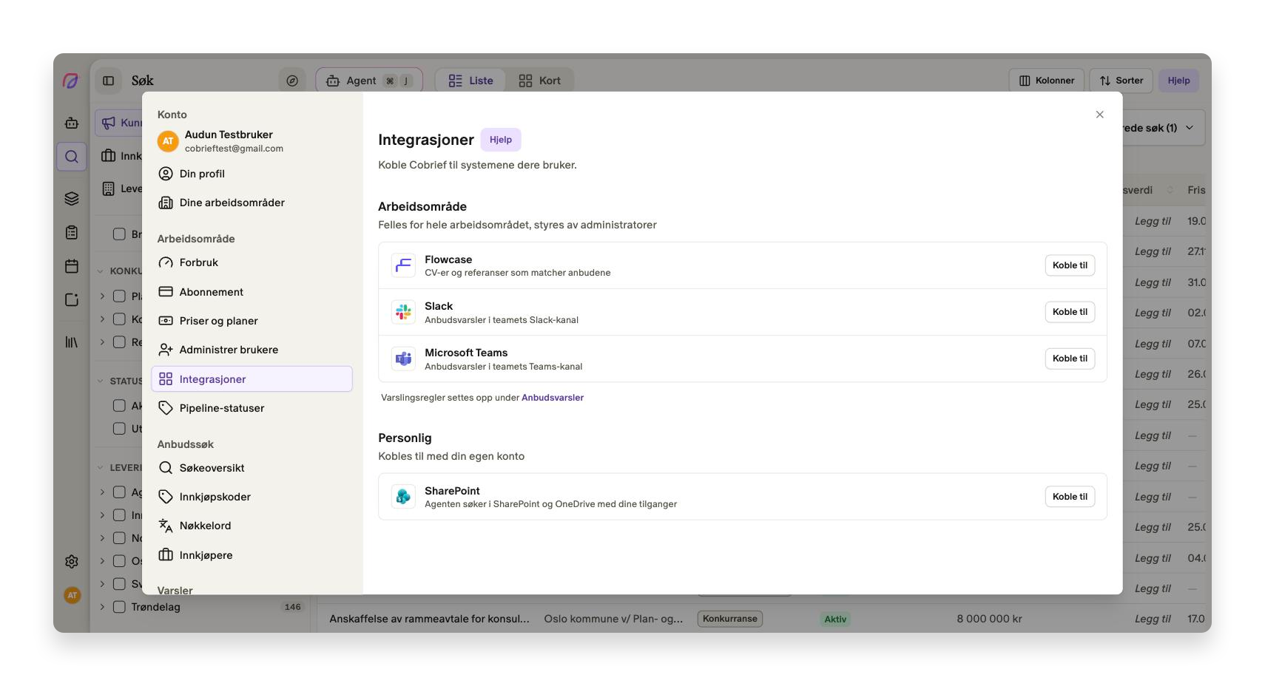Expand the chevron beside the 'Re' checkbox
This screenshot has height=686, width=1265.
click(102, 342)
